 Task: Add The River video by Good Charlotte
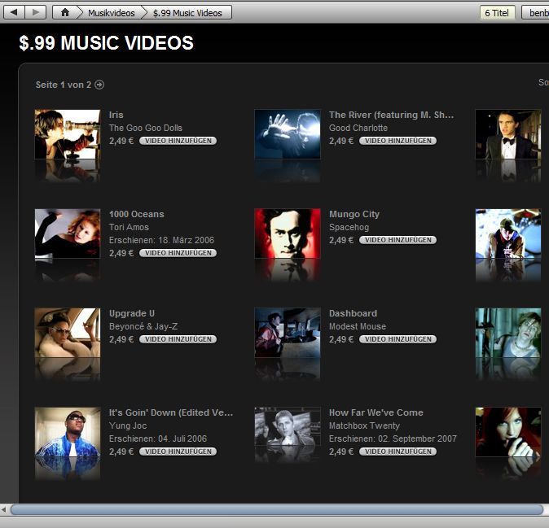[397, 141]
